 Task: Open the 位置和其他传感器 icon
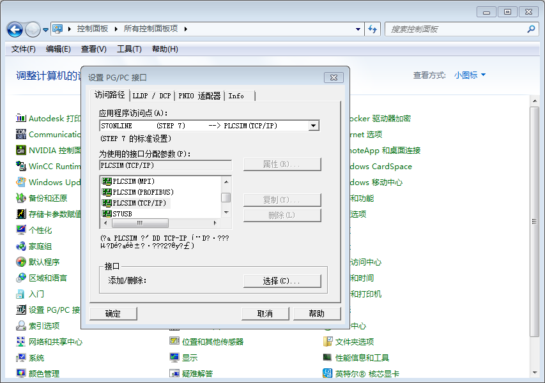click(x=174, y=342)
